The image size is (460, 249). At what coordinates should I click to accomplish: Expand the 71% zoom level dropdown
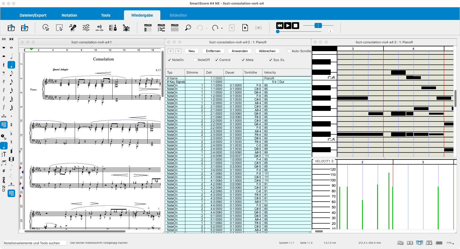450,243
